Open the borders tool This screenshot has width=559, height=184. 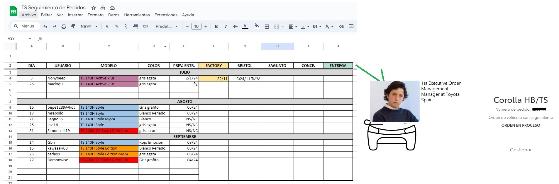pos(267,27)
